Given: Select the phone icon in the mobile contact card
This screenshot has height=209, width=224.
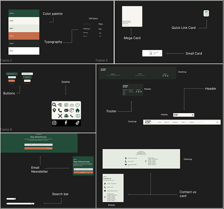Looking at the screenshot, I should (x=105, y=187).
